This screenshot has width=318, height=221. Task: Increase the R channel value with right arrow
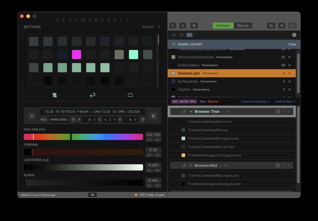[95, 120]
